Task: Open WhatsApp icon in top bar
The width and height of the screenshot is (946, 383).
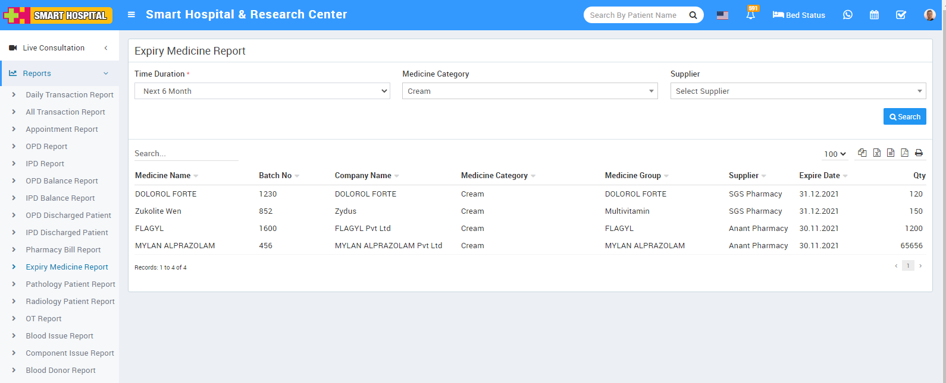Action: click(848, 15)
